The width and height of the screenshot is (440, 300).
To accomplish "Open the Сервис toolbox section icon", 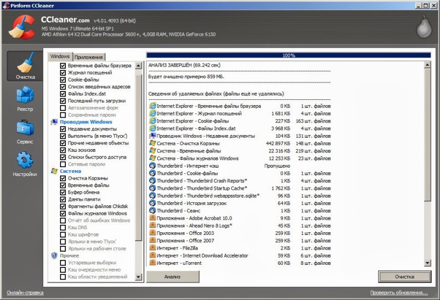I will (25, 128).
